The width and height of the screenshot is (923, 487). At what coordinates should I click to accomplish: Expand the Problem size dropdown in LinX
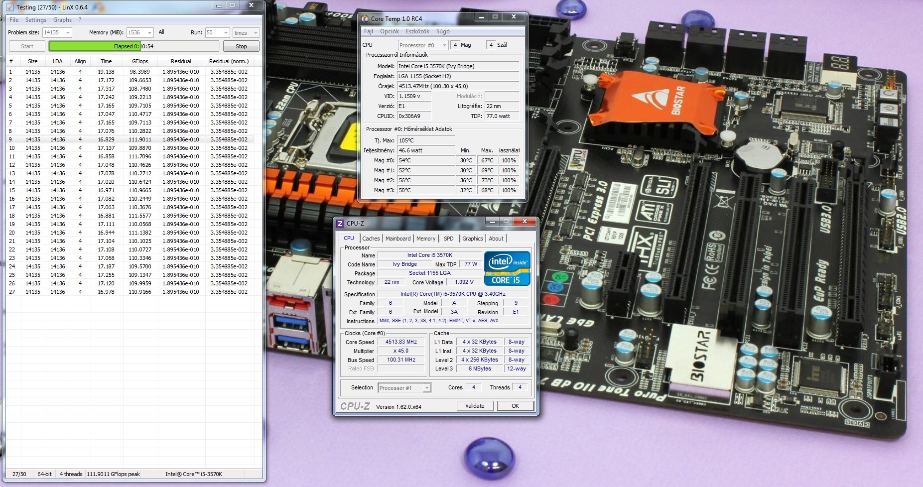pyautogui.click(x=68, y=33)
